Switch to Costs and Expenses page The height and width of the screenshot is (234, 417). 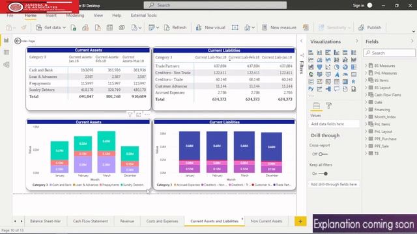162,221
